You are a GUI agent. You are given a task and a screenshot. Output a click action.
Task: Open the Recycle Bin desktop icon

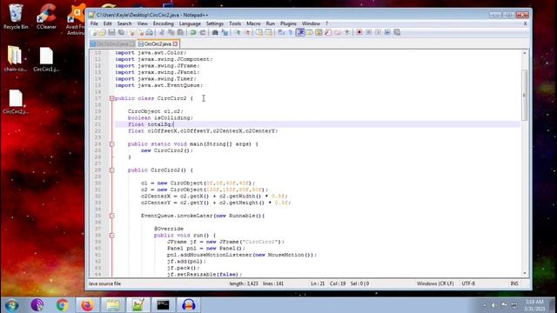16,17
